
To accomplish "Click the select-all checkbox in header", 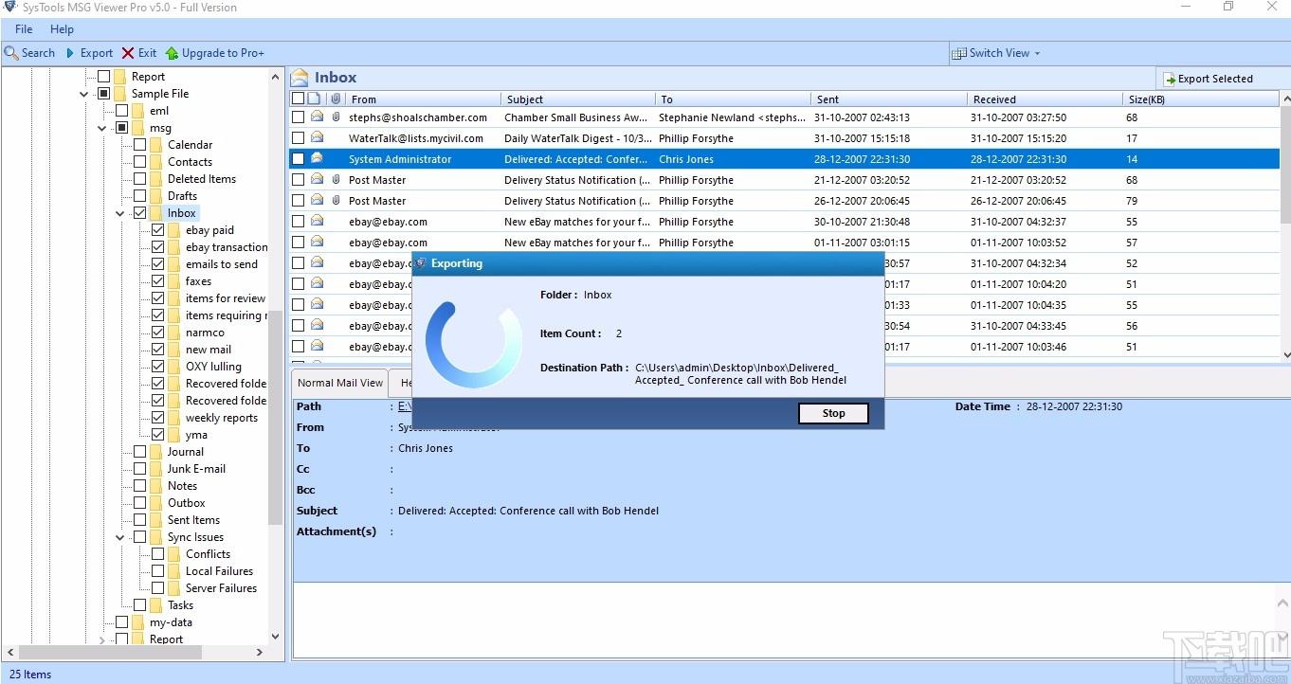I will 298,99.
